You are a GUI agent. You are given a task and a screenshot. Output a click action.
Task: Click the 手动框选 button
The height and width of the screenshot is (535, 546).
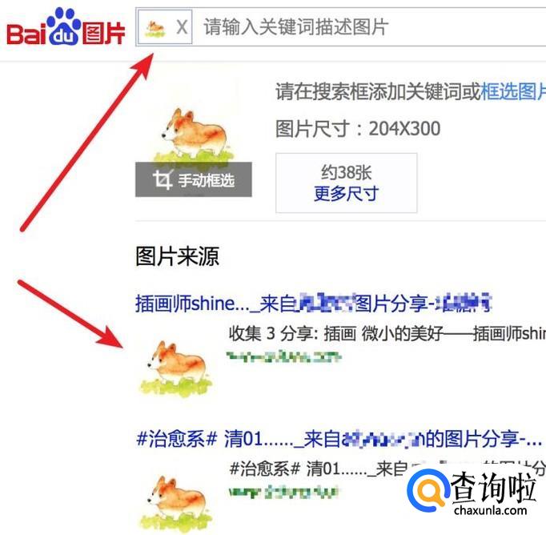[x=194, y=179]
